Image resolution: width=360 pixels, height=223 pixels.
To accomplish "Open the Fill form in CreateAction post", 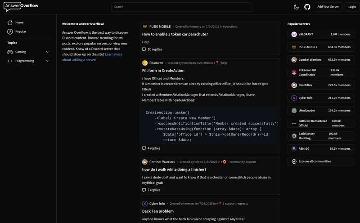I will coord(163,71).
